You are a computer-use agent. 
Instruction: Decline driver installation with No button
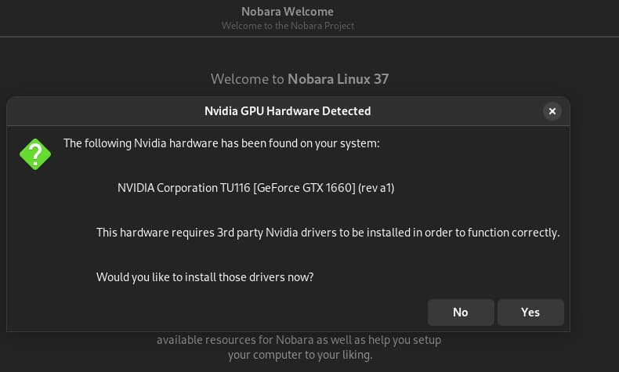(x=461, y=312)
